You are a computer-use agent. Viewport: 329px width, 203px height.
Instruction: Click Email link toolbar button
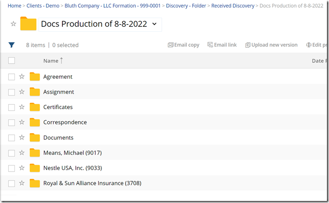(222, 45)
